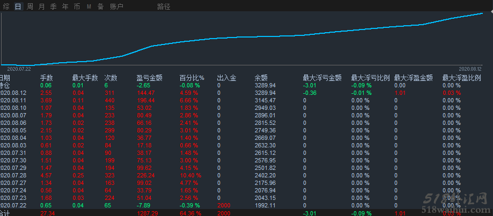This screenshot has width=493, height=216.
Task: Open the 备 tab
Action: [100, 6]
